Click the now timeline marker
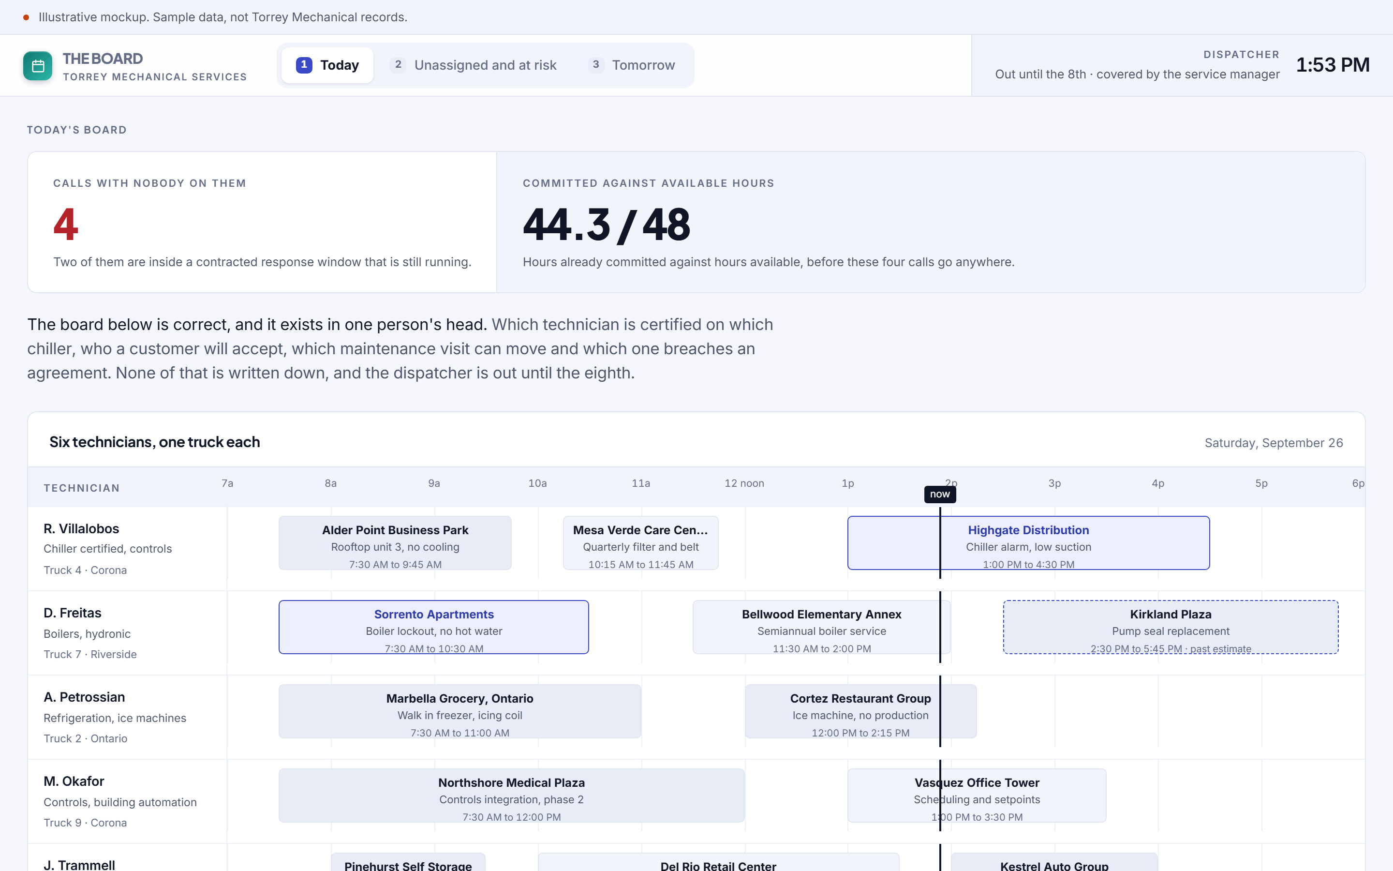 click(940, 494)
